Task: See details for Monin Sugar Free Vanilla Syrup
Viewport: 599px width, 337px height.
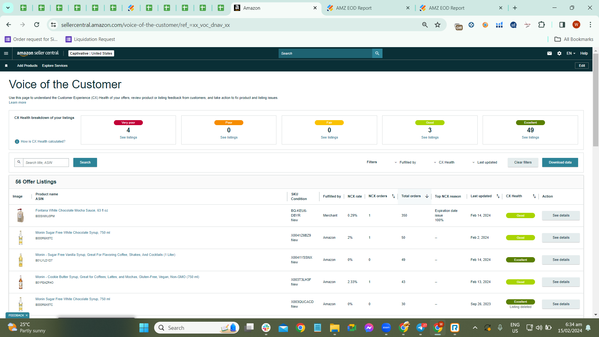Action: pos(561,260)
